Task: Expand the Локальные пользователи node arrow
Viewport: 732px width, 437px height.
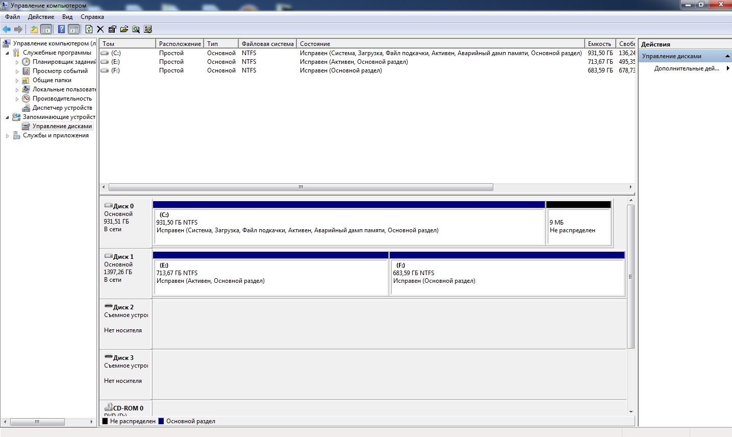Action: click(x=17, y=90)
